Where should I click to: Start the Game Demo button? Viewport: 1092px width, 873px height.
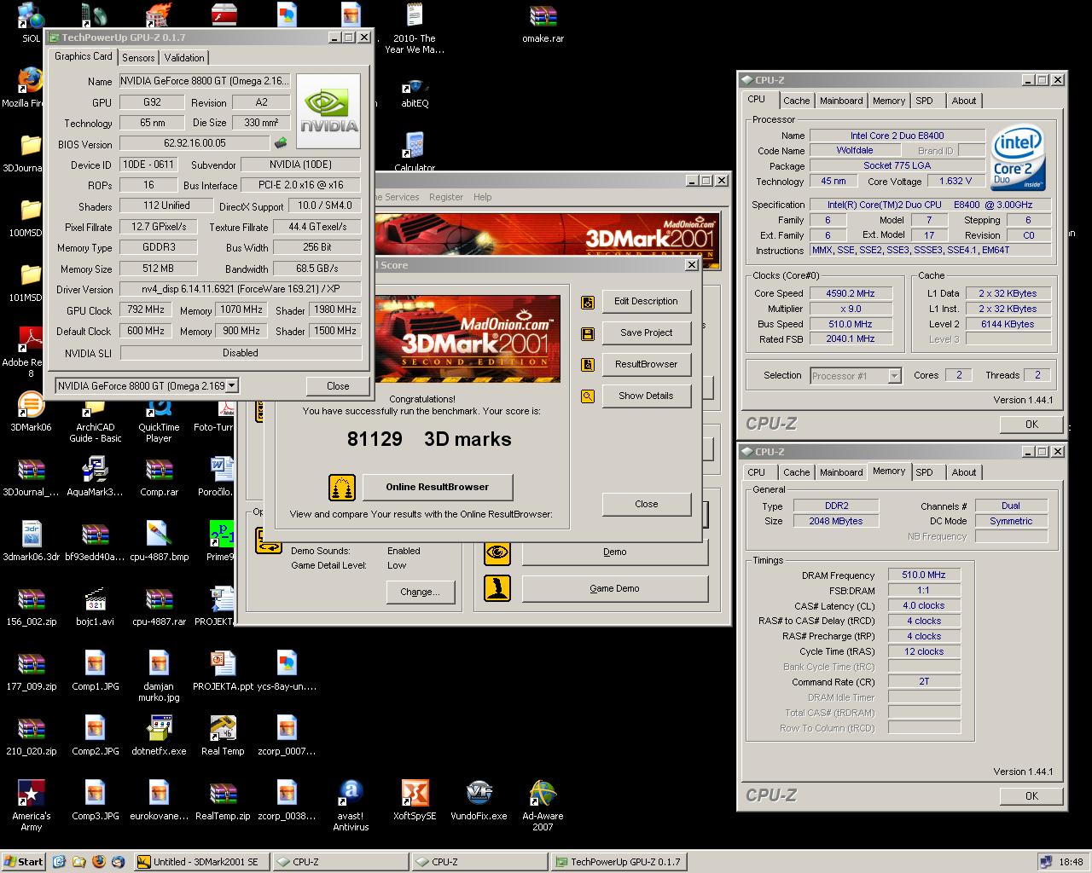[x=614, y=588]
